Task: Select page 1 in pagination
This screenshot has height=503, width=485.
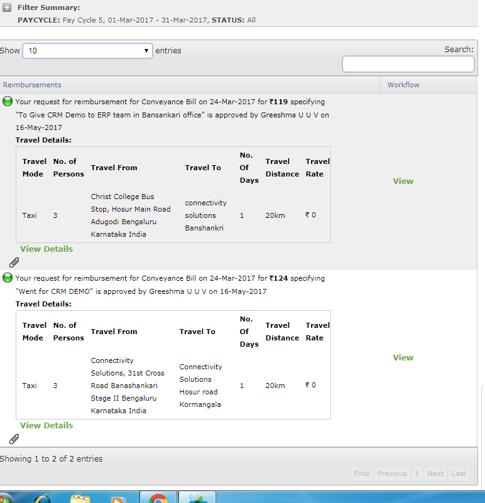Action: pyautogui.click(x=417, y=473)
